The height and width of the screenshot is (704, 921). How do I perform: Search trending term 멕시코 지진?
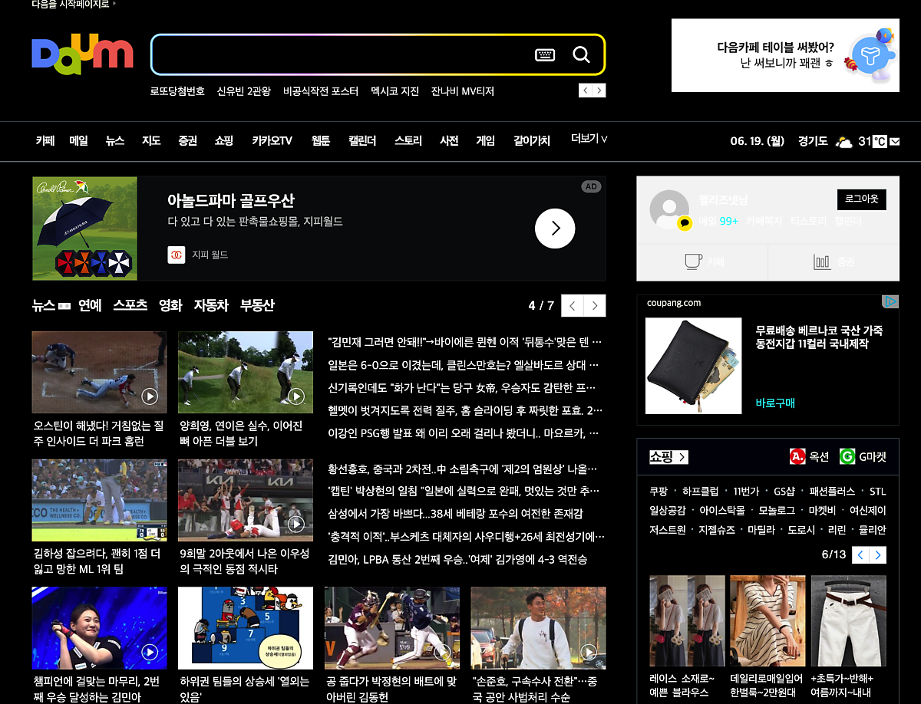[394, 91]
